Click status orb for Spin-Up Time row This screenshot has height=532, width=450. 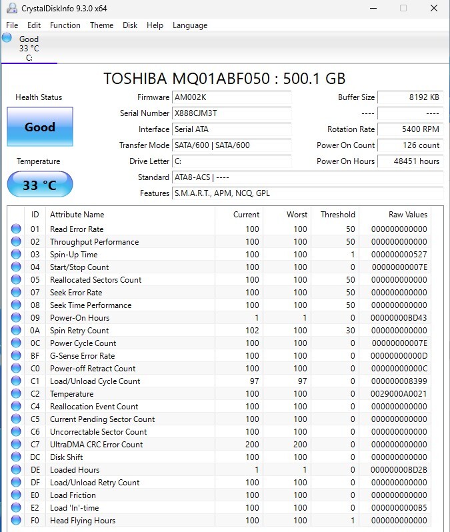[16, 254]
